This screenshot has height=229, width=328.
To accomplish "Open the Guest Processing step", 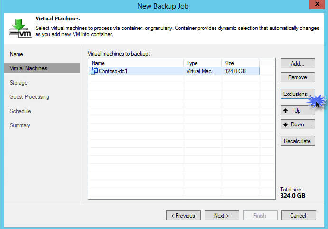I will tap(29, 97).
